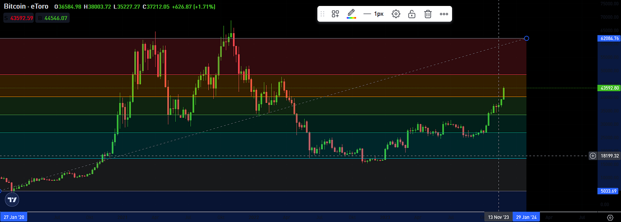Click the green 43592.80 current price label
Viewport: 621px width, 222px height.
tap(609, 88)
